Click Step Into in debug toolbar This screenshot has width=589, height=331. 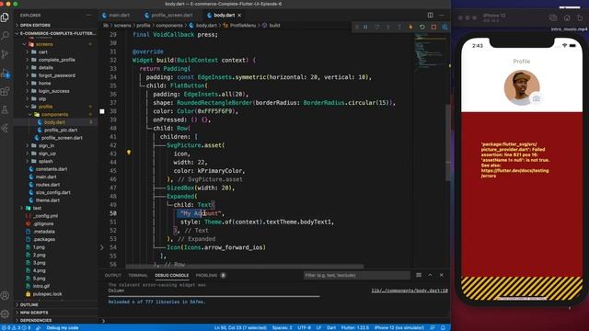[x=388, y=27]
